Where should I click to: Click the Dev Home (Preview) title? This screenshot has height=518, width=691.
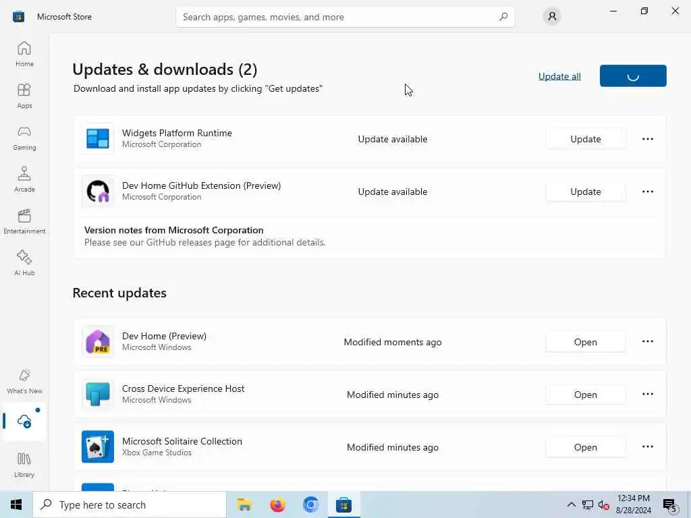pyautogui.click(x=164, y=336)
